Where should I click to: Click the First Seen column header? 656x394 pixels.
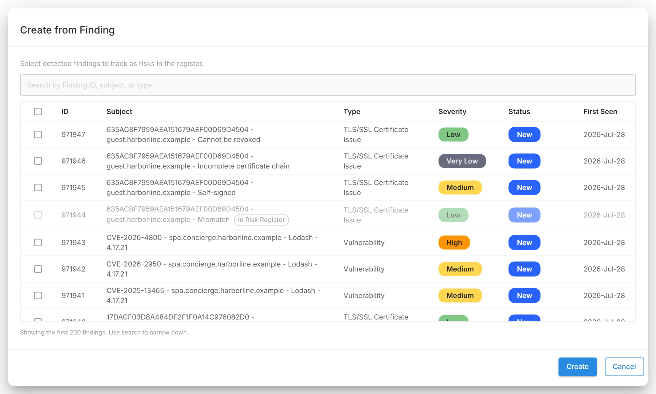coord(600,111)
